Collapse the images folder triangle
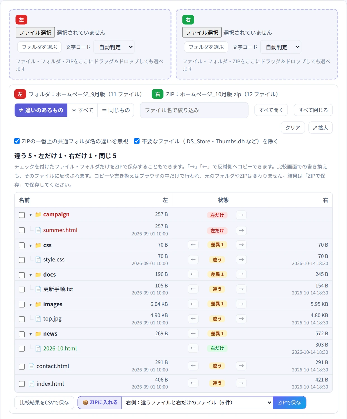 point(30,305)
